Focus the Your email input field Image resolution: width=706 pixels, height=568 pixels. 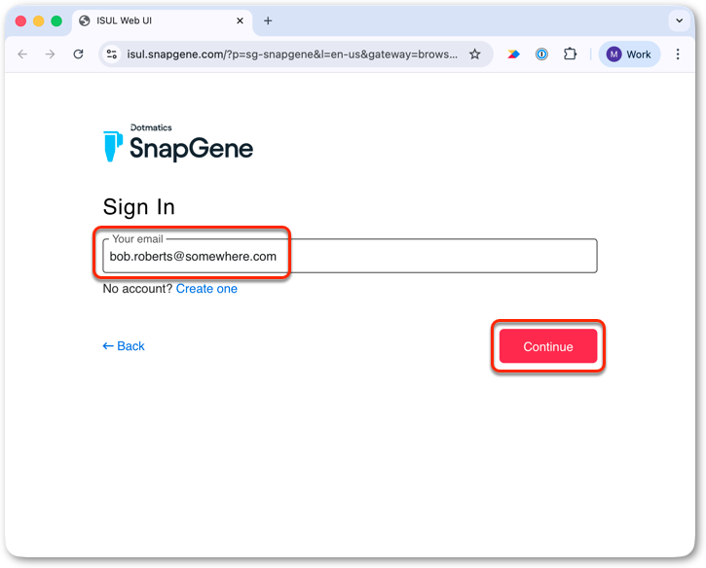pos(350,256)
